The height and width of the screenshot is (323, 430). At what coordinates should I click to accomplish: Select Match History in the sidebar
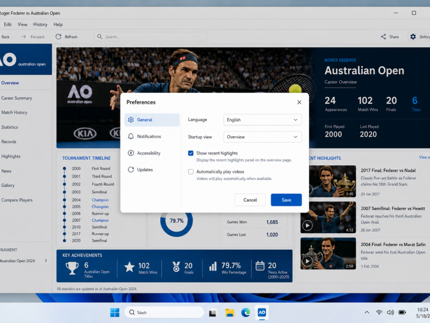coord(14,113)
